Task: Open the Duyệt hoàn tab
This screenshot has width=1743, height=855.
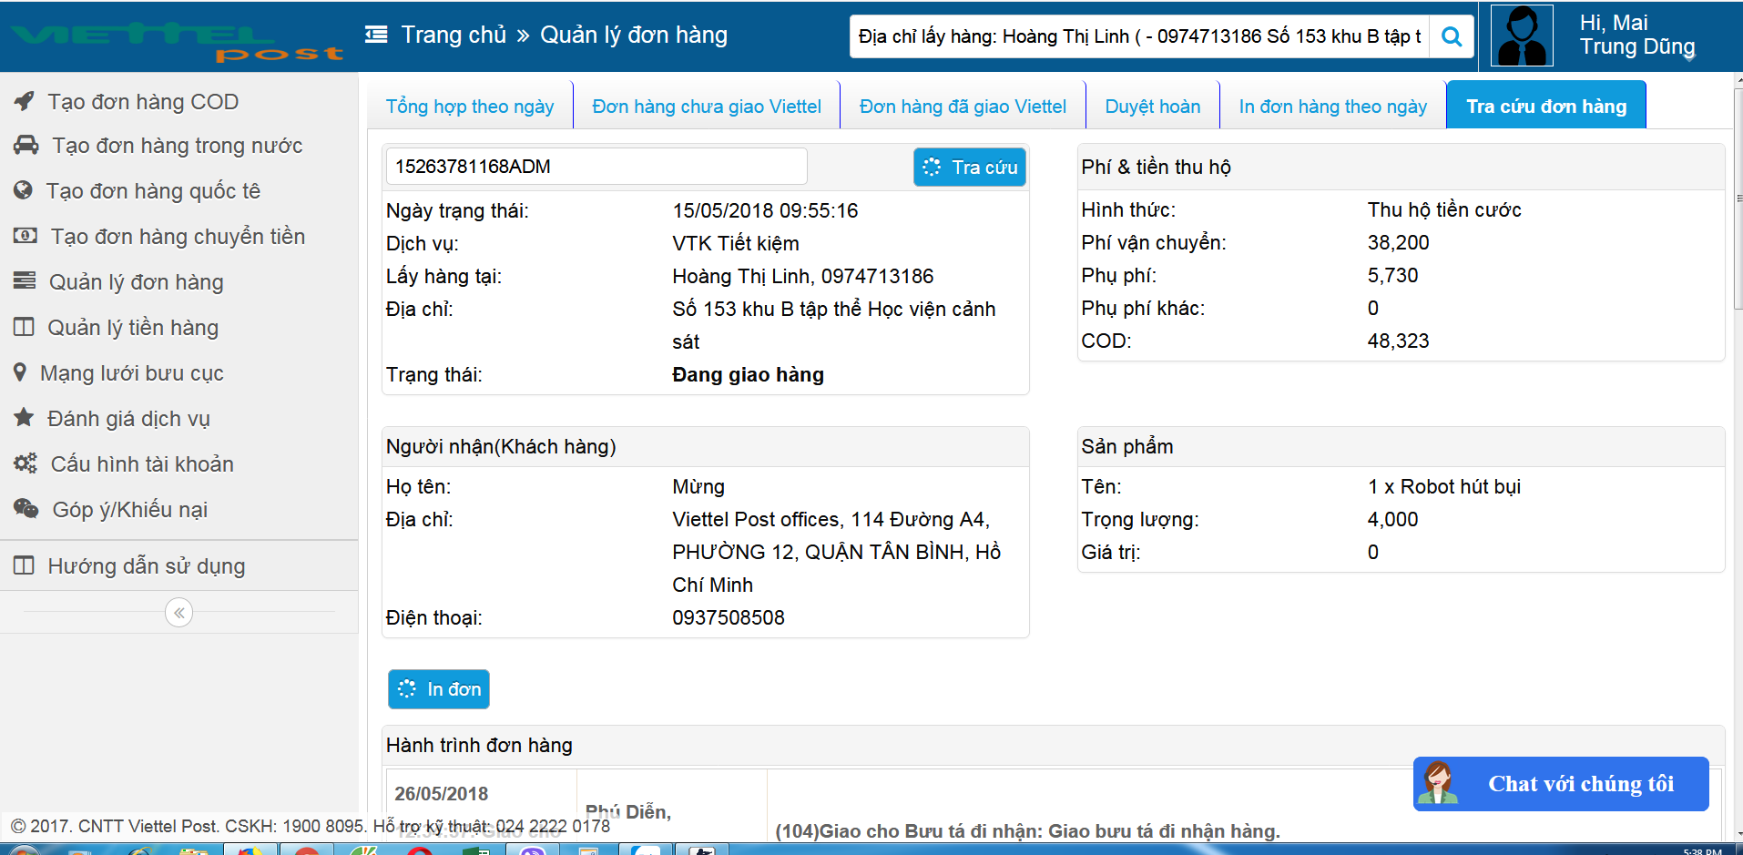Action: 1152,107
